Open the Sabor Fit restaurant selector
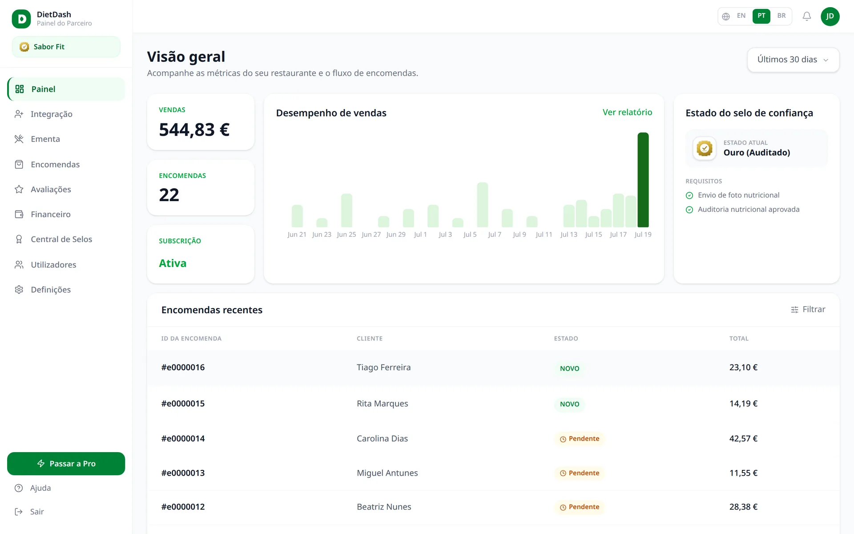This screenshot has width=854, height=534. (66, 47)
